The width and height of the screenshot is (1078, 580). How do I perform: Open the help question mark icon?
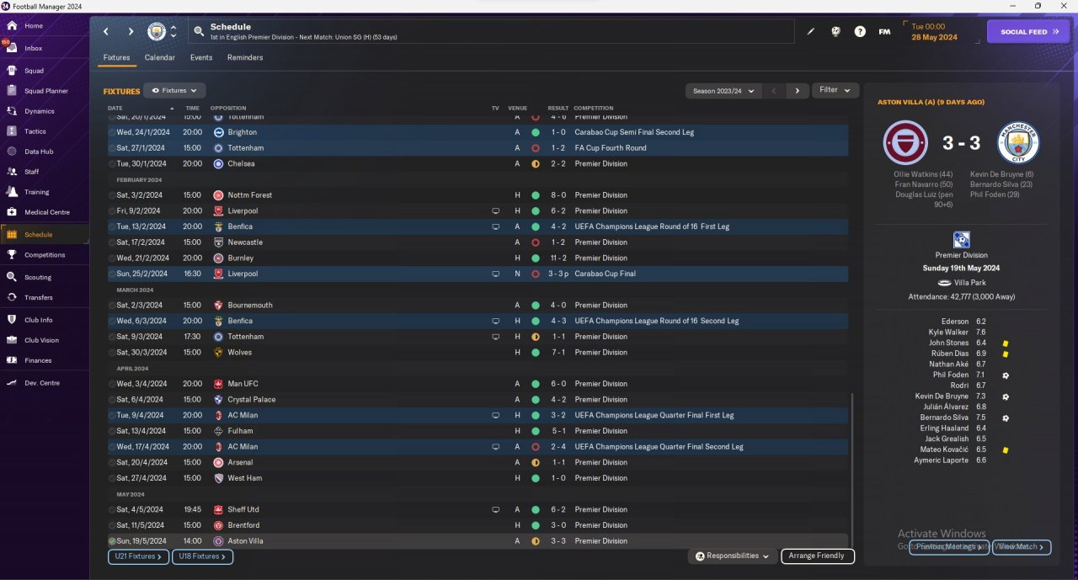click(x=860, y=32)
